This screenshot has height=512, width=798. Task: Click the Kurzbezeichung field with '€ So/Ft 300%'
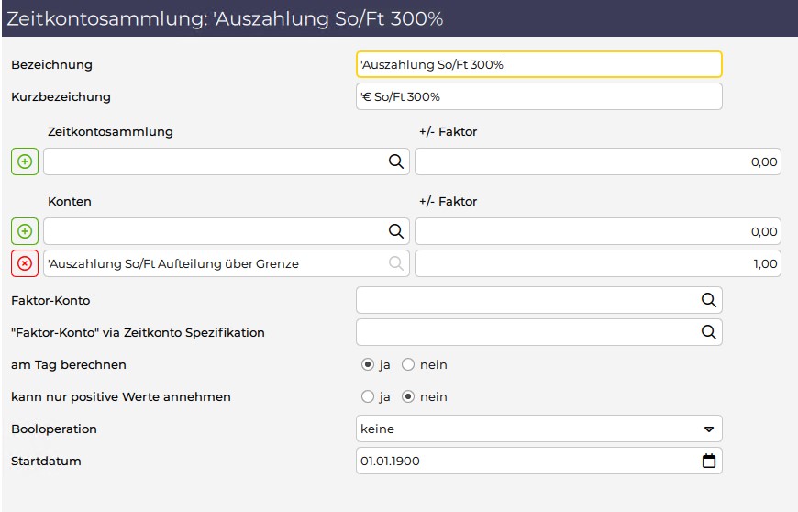[x=539, y=96]
